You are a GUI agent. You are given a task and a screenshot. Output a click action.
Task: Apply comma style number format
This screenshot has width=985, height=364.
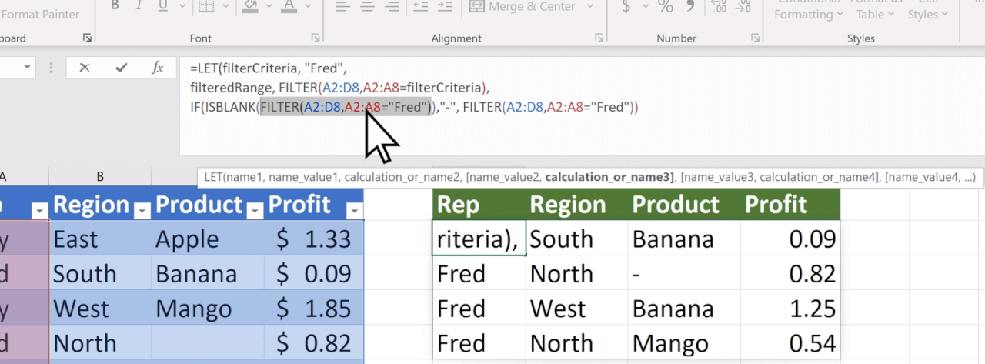click(x=689, y=7)
